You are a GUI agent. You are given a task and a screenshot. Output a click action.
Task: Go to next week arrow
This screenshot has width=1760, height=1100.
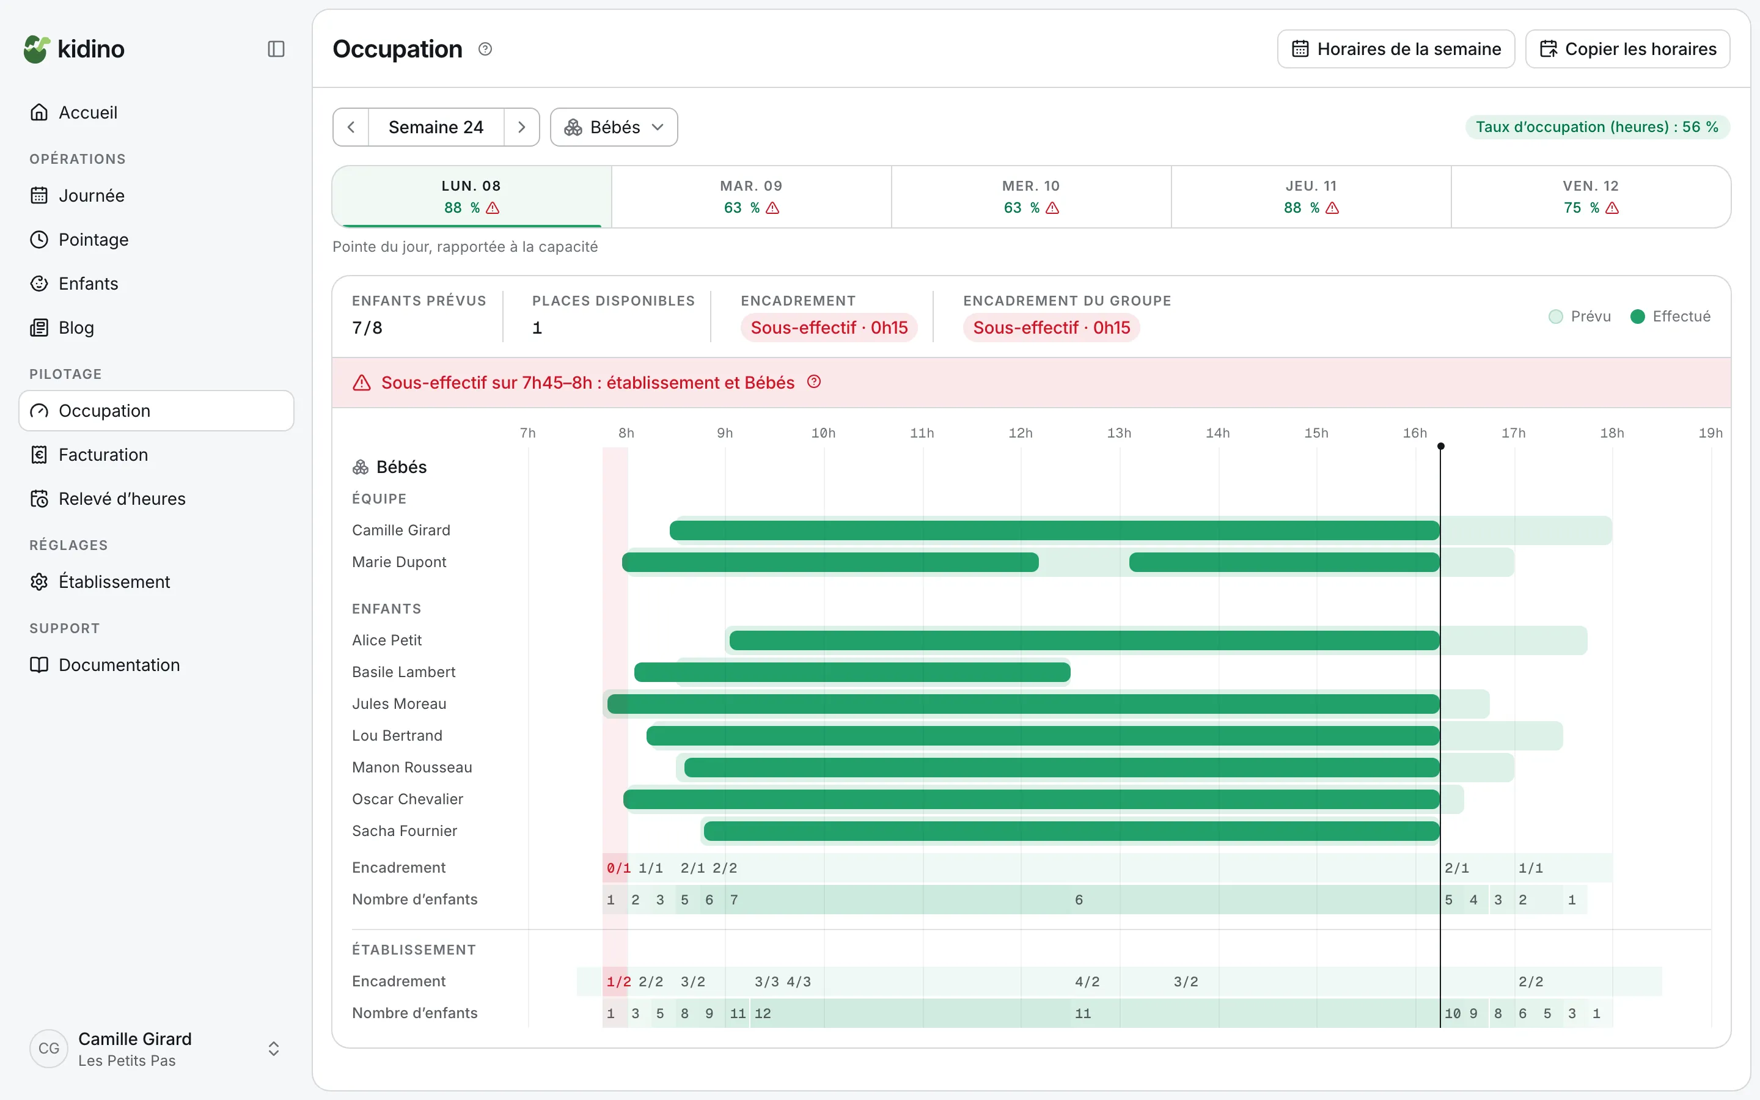[521, 127]
